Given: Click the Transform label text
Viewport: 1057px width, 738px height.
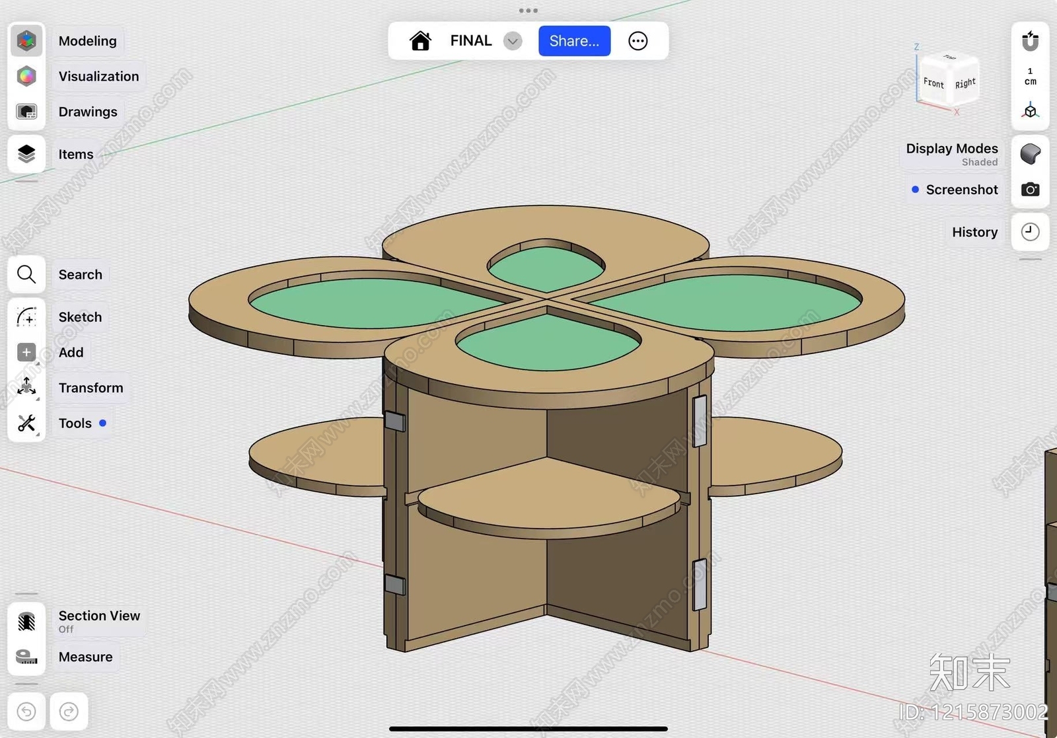Looking at the screenshot, I should click(91, 388).
